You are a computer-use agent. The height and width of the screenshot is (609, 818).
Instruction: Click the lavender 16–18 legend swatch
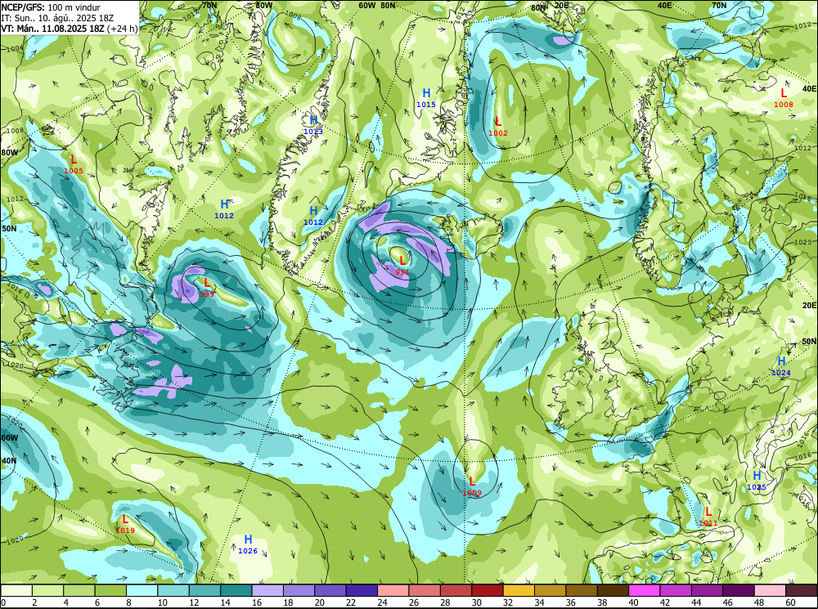click(x=267, y=590)
